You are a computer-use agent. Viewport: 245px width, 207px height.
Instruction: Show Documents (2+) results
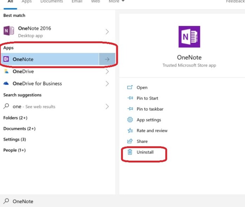pyautogui.click(x=19, y=128)
